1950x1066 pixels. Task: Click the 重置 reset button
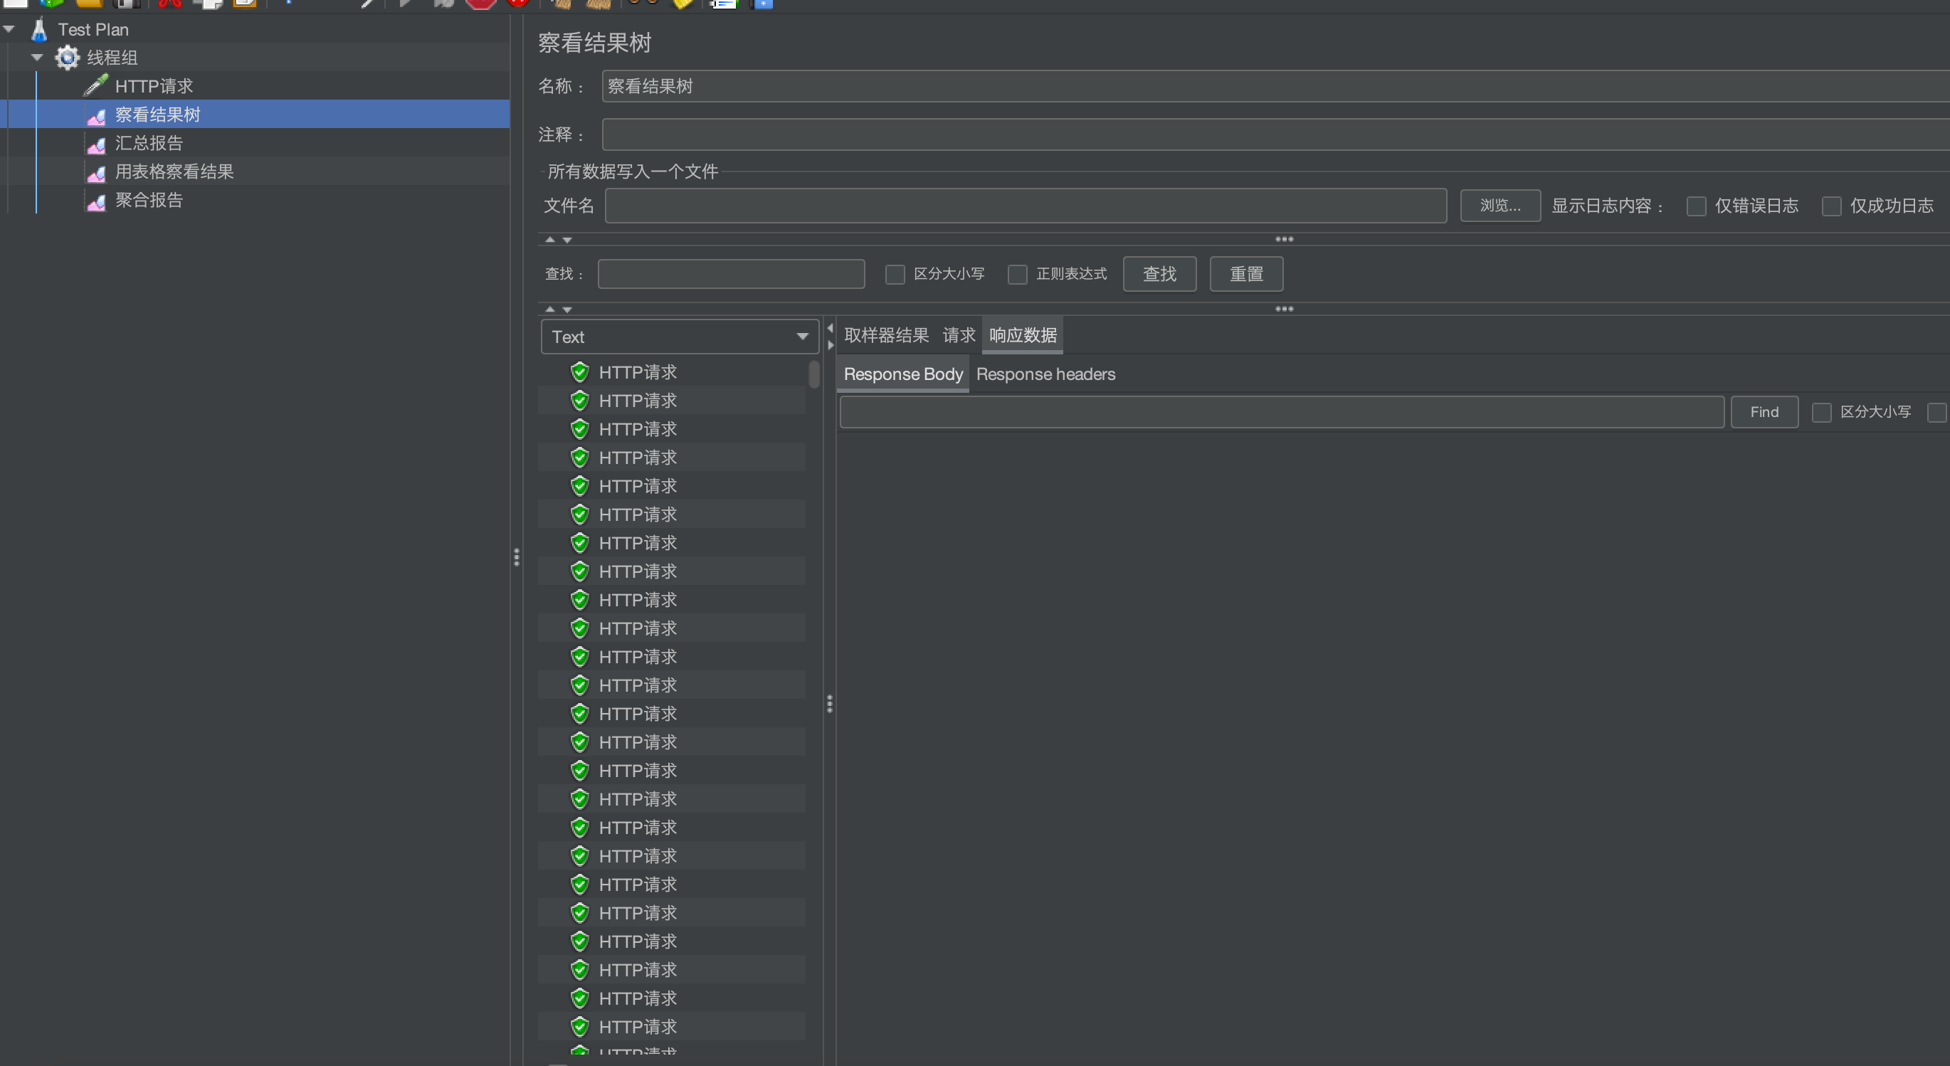click(1245, 273)
